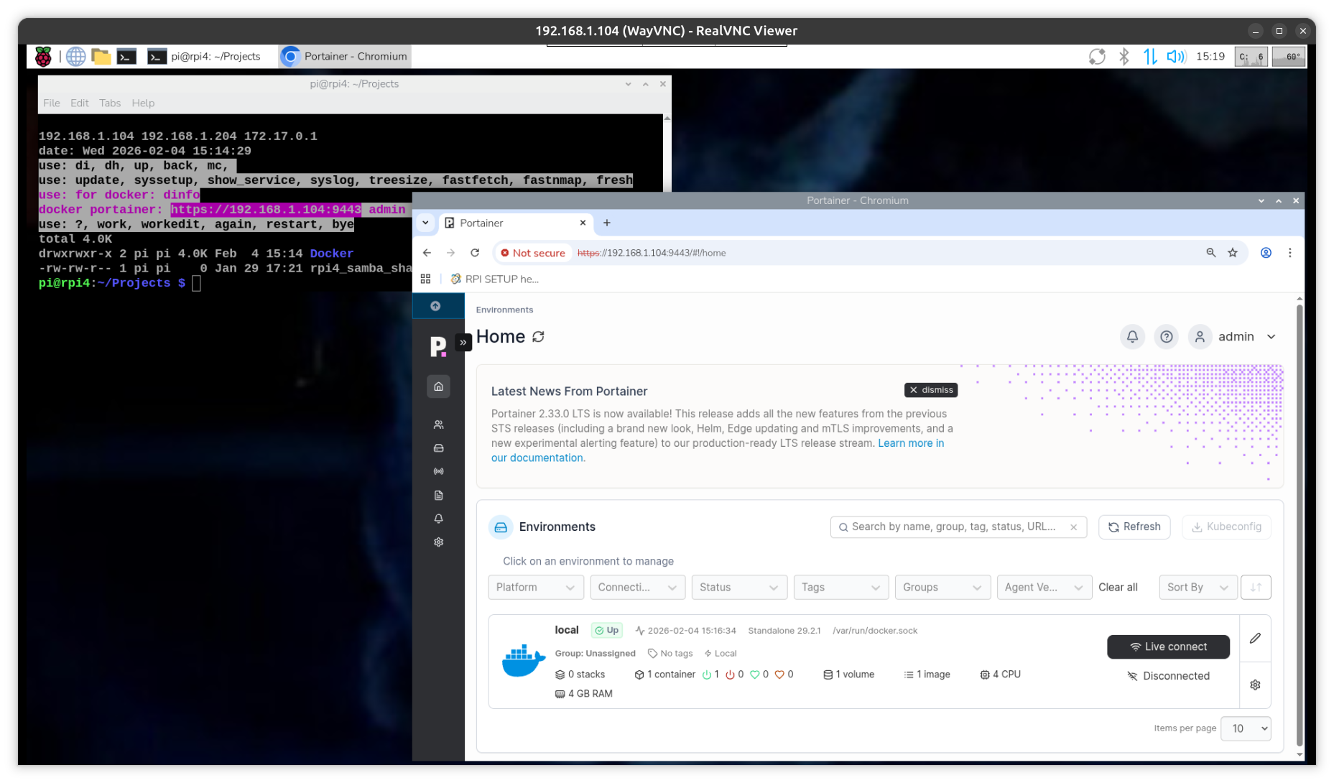
Task: Click the Live connect button
Action: point(1168,647)
